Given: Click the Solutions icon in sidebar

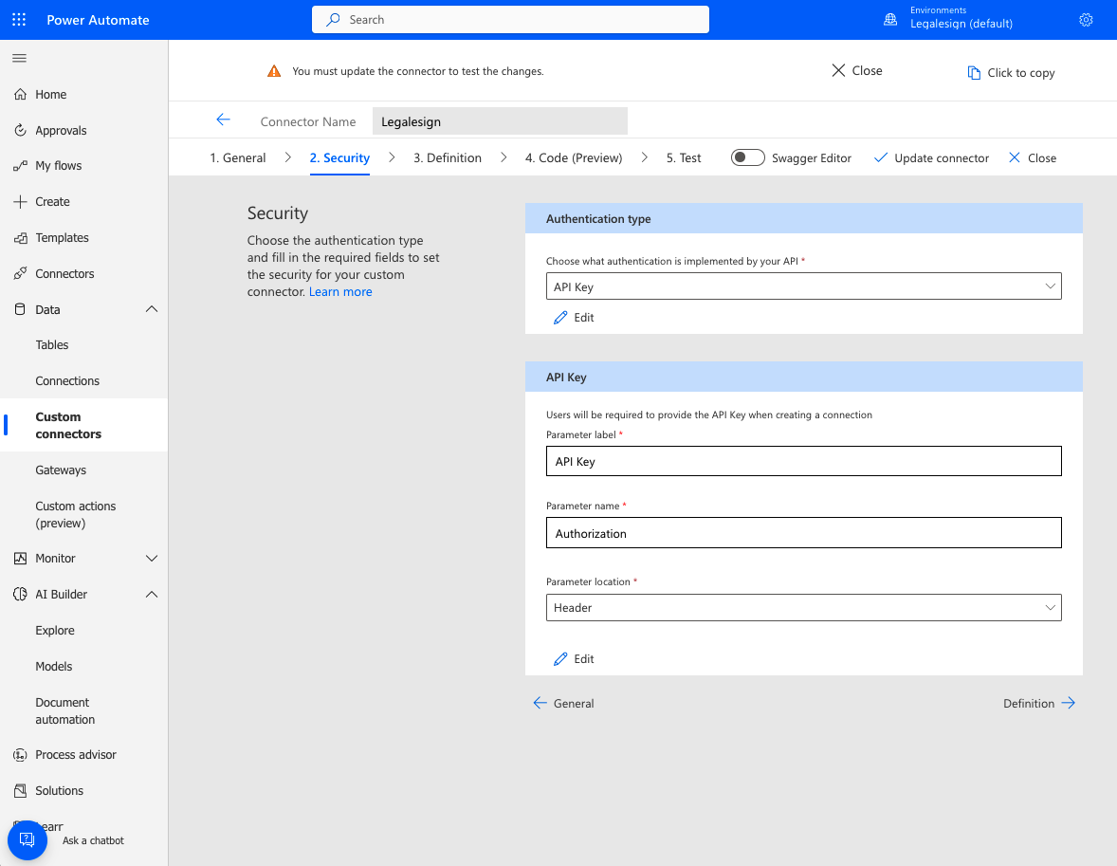Looking at the screenshot, I should (20, 790).
